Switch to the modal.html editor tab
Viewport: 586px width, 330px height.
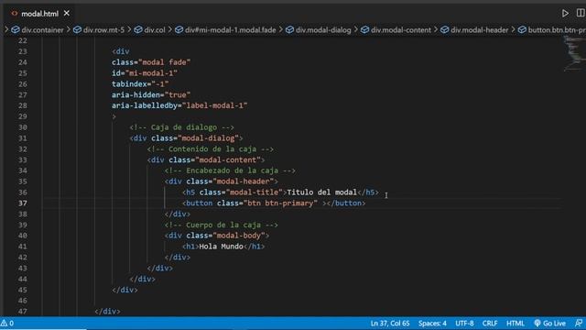tap(39, 14)
